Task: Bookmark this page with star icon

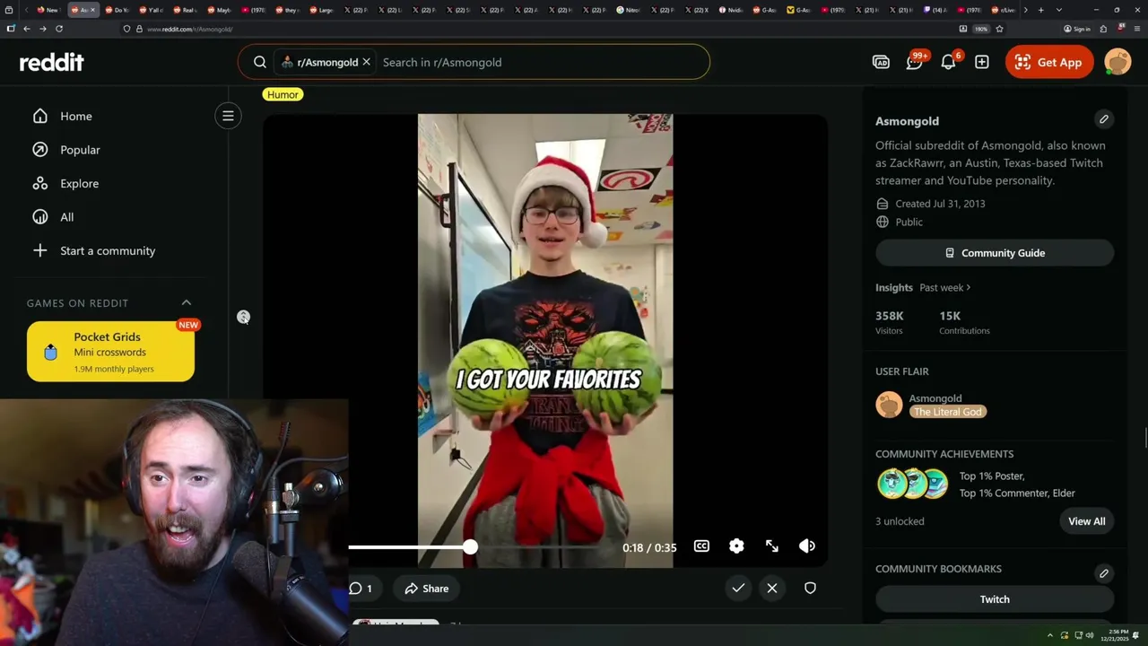Action: [999, 29]
